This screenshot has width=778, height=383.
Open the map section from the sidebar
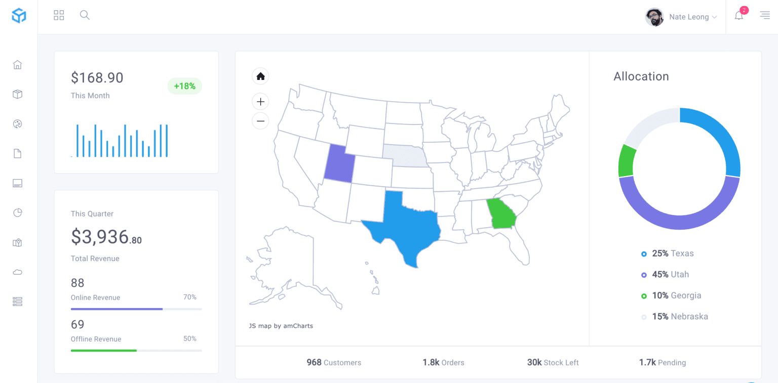coord(17,242)
